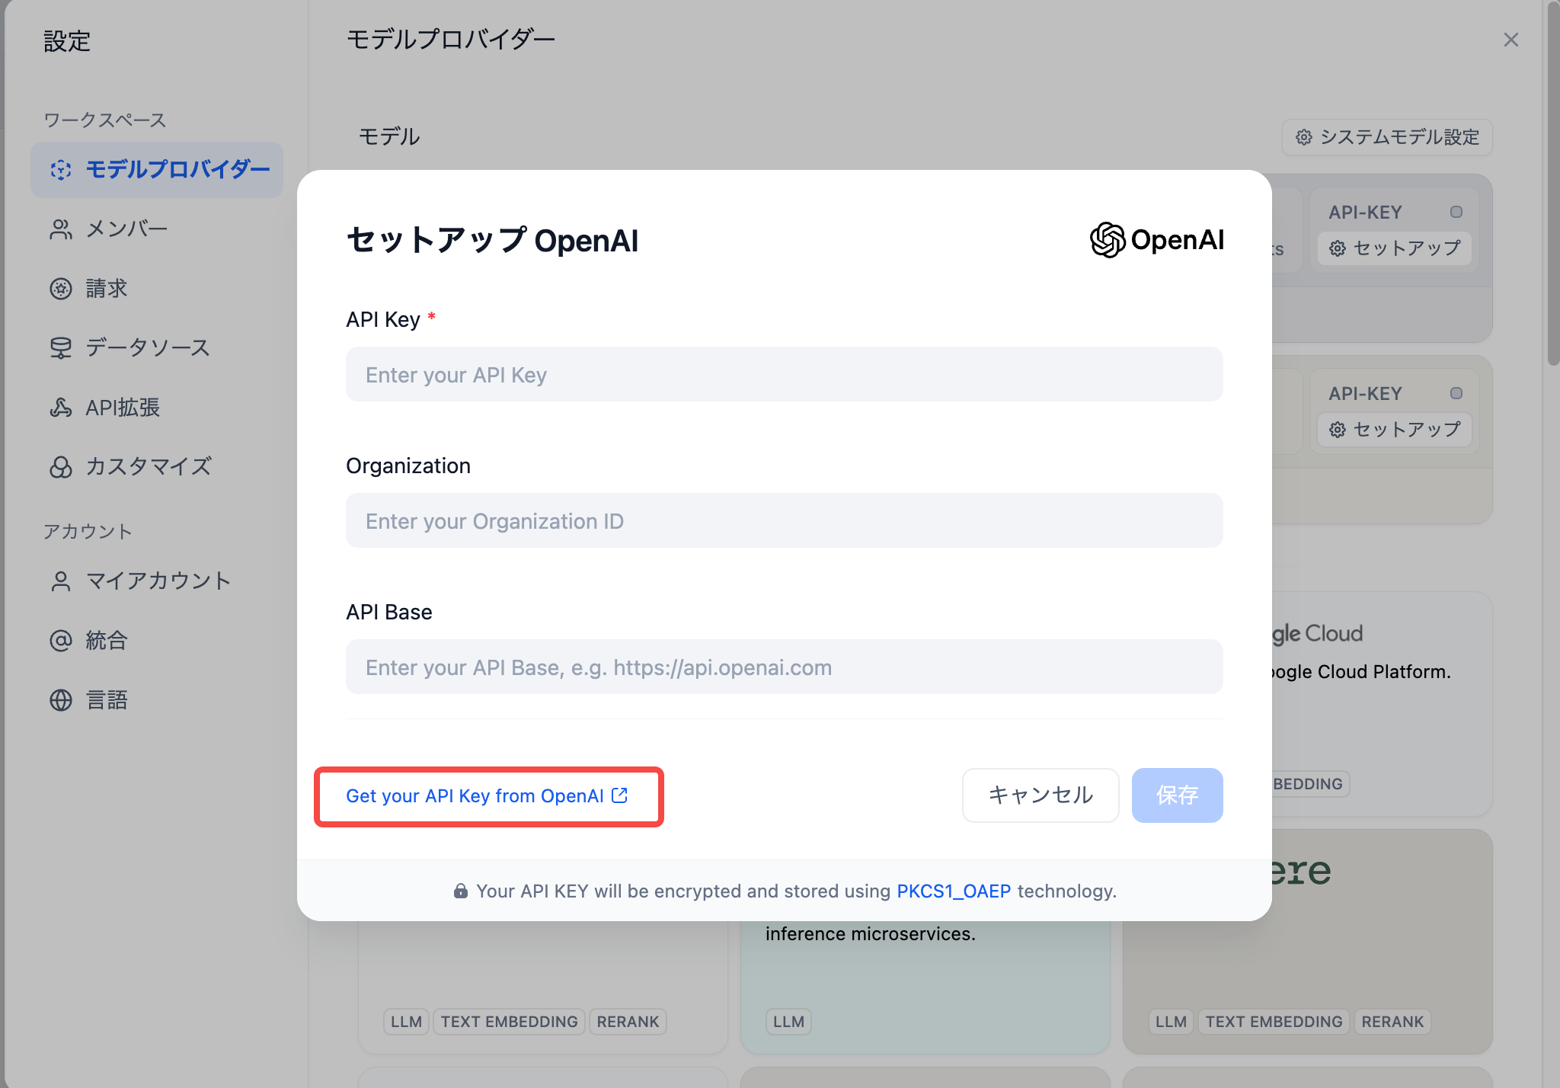Open the 統合 integrations icon

tap(61, 640)
